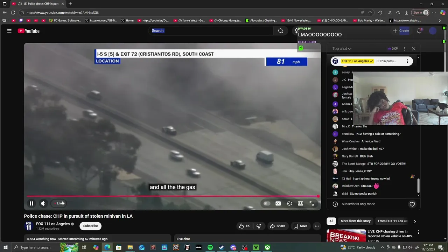448x252 pixels.
Task: Dislike the video
Action: click(259, 226)
